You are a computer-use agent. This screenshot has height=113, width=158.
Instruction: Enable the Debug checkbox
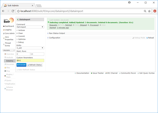coord(17,42)
